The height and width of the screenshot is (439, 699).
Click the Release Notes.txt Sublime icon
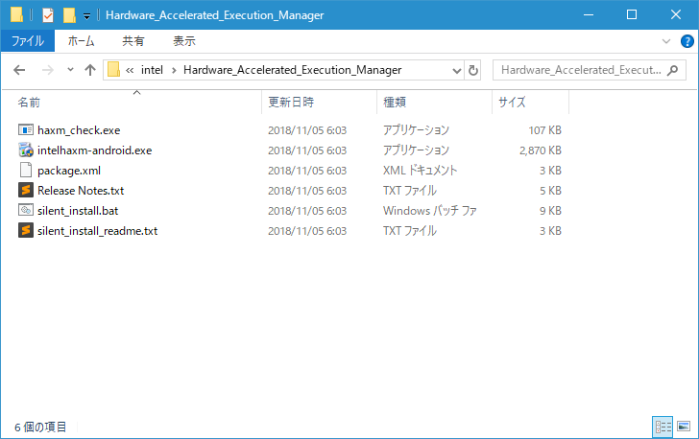point(26,190)
